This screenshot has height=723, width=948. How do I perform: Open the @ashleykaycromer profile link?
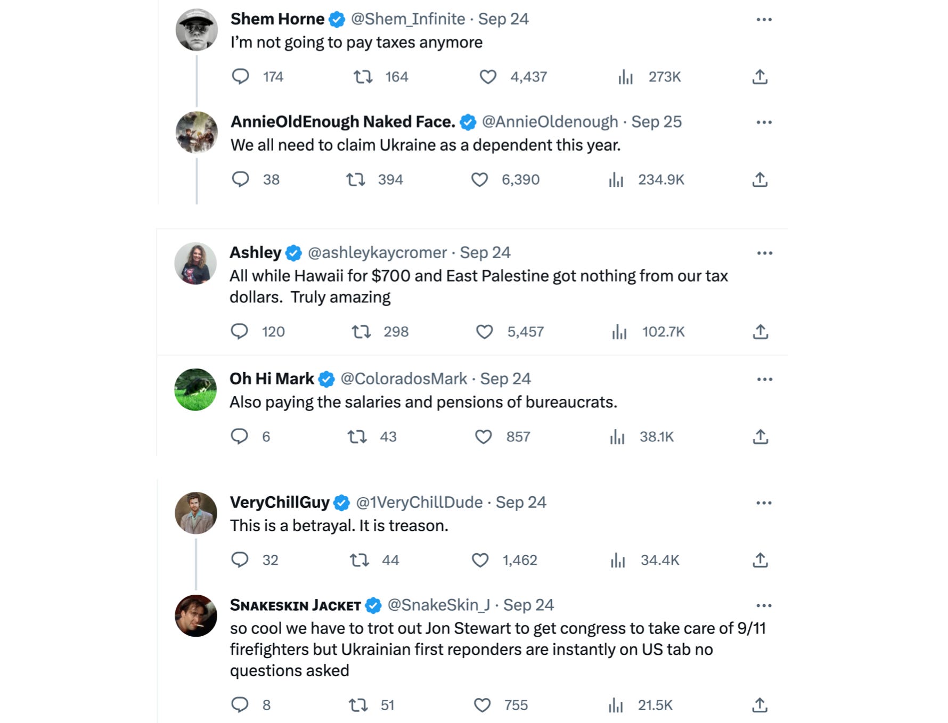coord(377,252)
